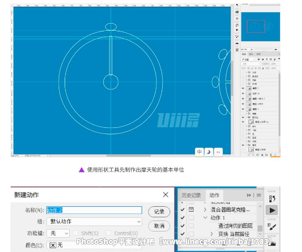Click the upper dock 3D/cloud shaped icon
The height and width of the screenshot is (252, 302).
(237, 12)
